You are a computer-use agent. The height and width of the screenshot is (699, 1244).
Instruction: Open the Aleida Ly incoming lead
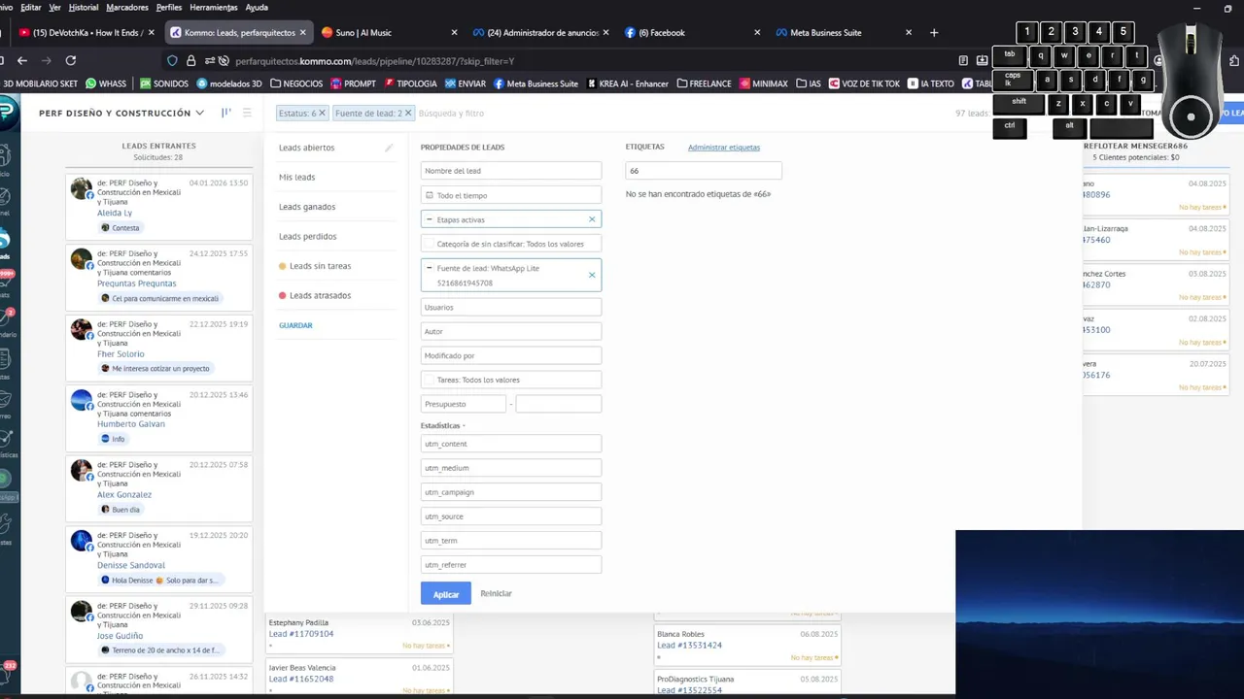115,213
